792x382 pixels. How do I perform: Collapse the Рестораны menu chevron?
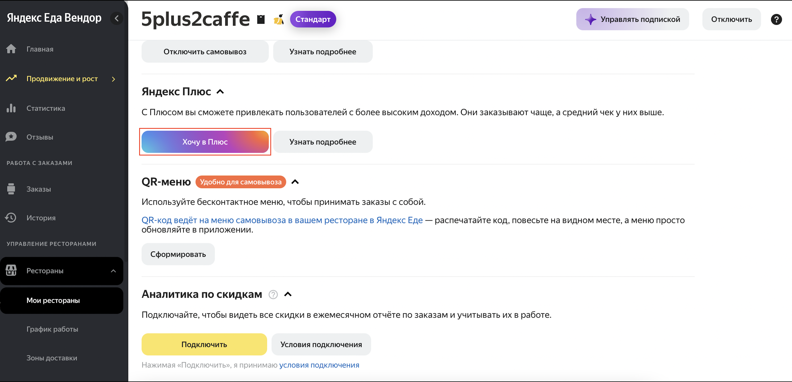pyautogui.click(x=114, y=271)
